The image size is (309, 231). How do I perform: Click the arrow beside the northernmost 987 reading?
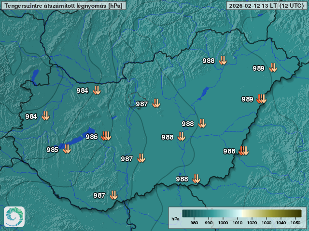[x=156, y=103]
